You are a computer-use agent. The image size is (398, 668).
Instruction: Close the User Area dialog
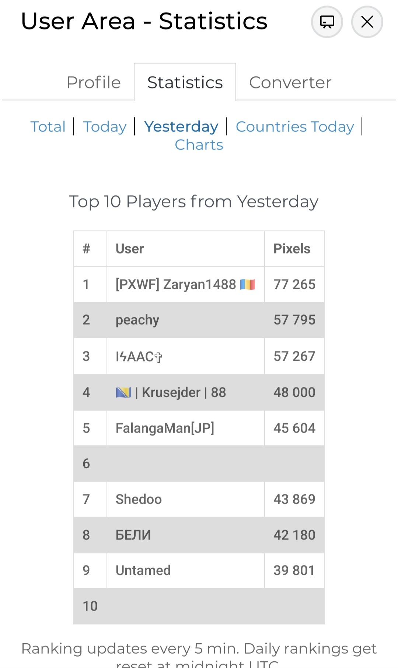367,22
